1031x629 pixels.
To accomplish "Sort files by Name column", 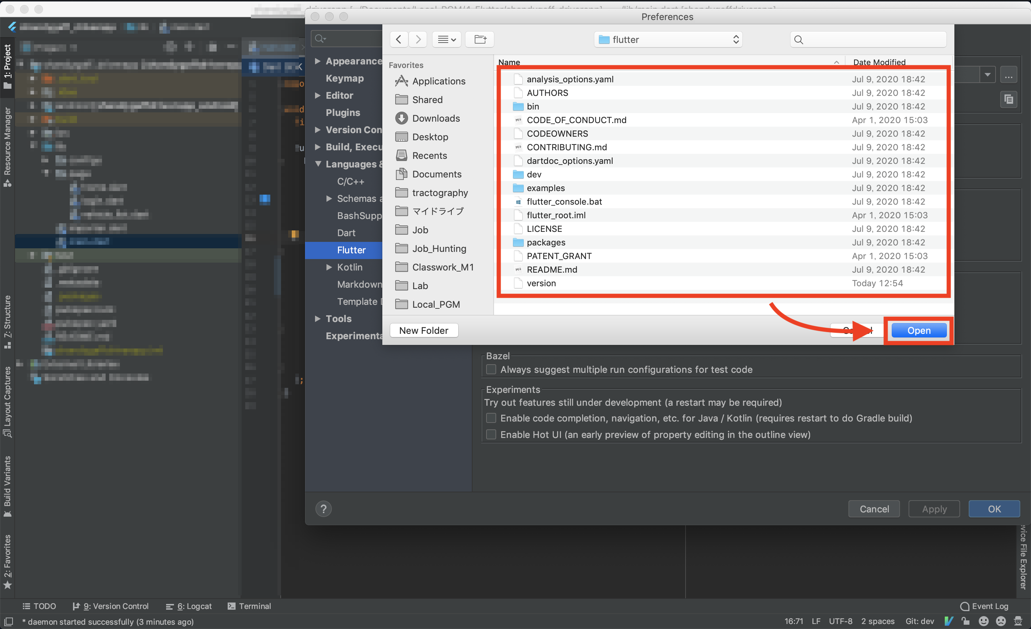I will click(669, 62).
